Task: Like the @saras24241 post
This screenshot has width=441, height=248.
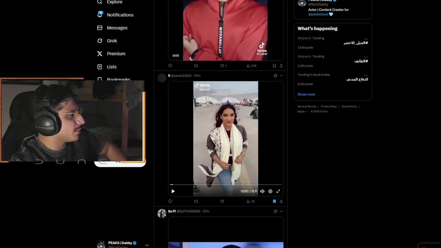Action: coord(222,201)
